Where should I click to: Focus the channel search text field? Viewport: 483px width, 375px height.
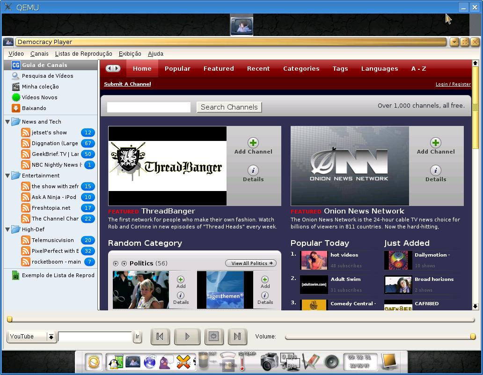pos(149,107)
